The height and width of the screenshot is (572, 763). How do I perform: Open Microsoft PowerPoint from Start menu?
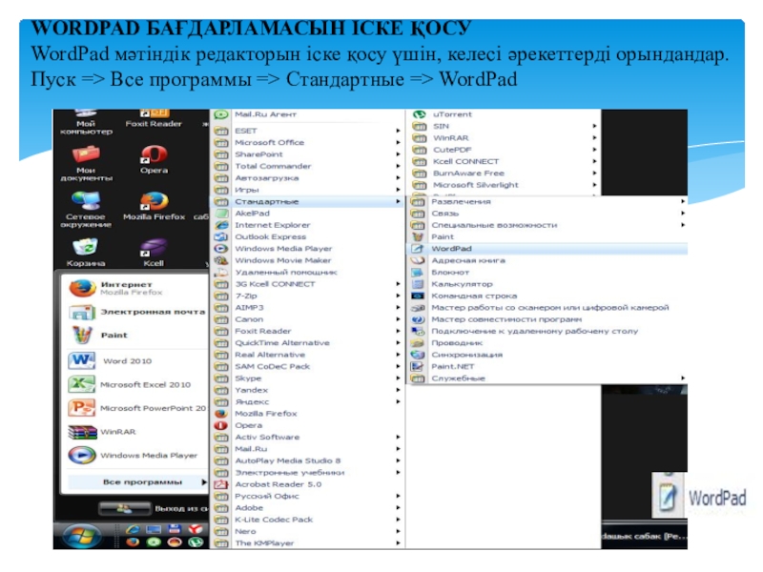point(136,408)
